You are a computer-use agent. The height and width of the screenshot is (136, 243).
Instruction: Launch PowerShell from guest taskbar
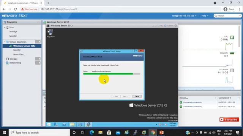pyautogui.click(x=64, y=124)
